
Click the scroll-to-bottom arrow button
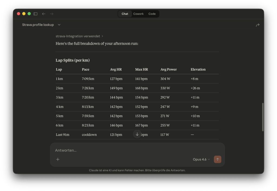pos(137,134)
